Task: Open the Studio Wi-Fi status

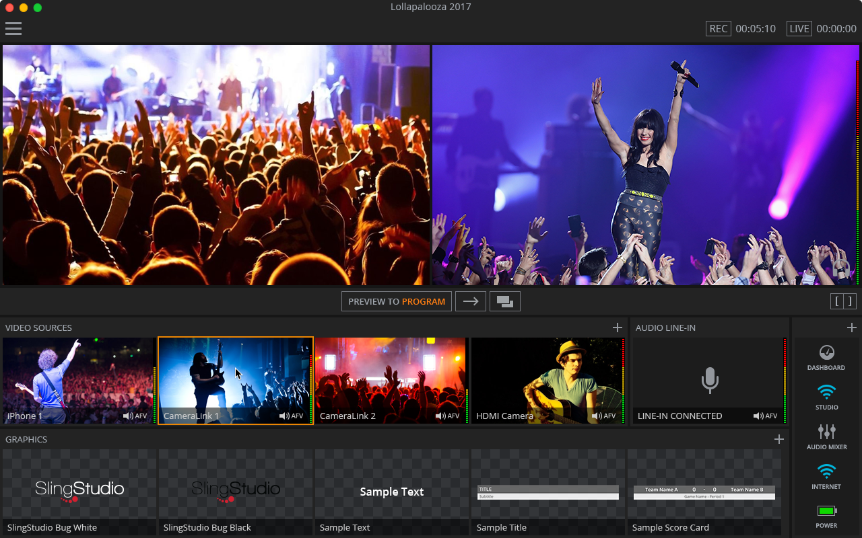Action: [826, 397]
